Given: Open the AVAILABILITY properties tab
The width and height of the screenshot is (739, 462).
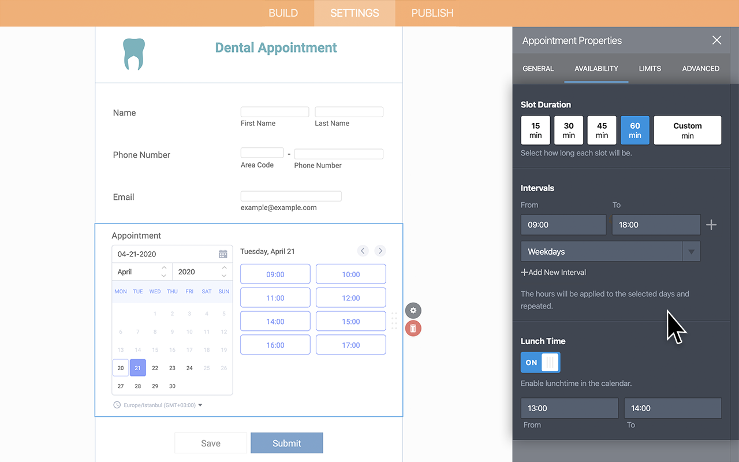Looking at the screenshot, I should (x=596, y=68).
